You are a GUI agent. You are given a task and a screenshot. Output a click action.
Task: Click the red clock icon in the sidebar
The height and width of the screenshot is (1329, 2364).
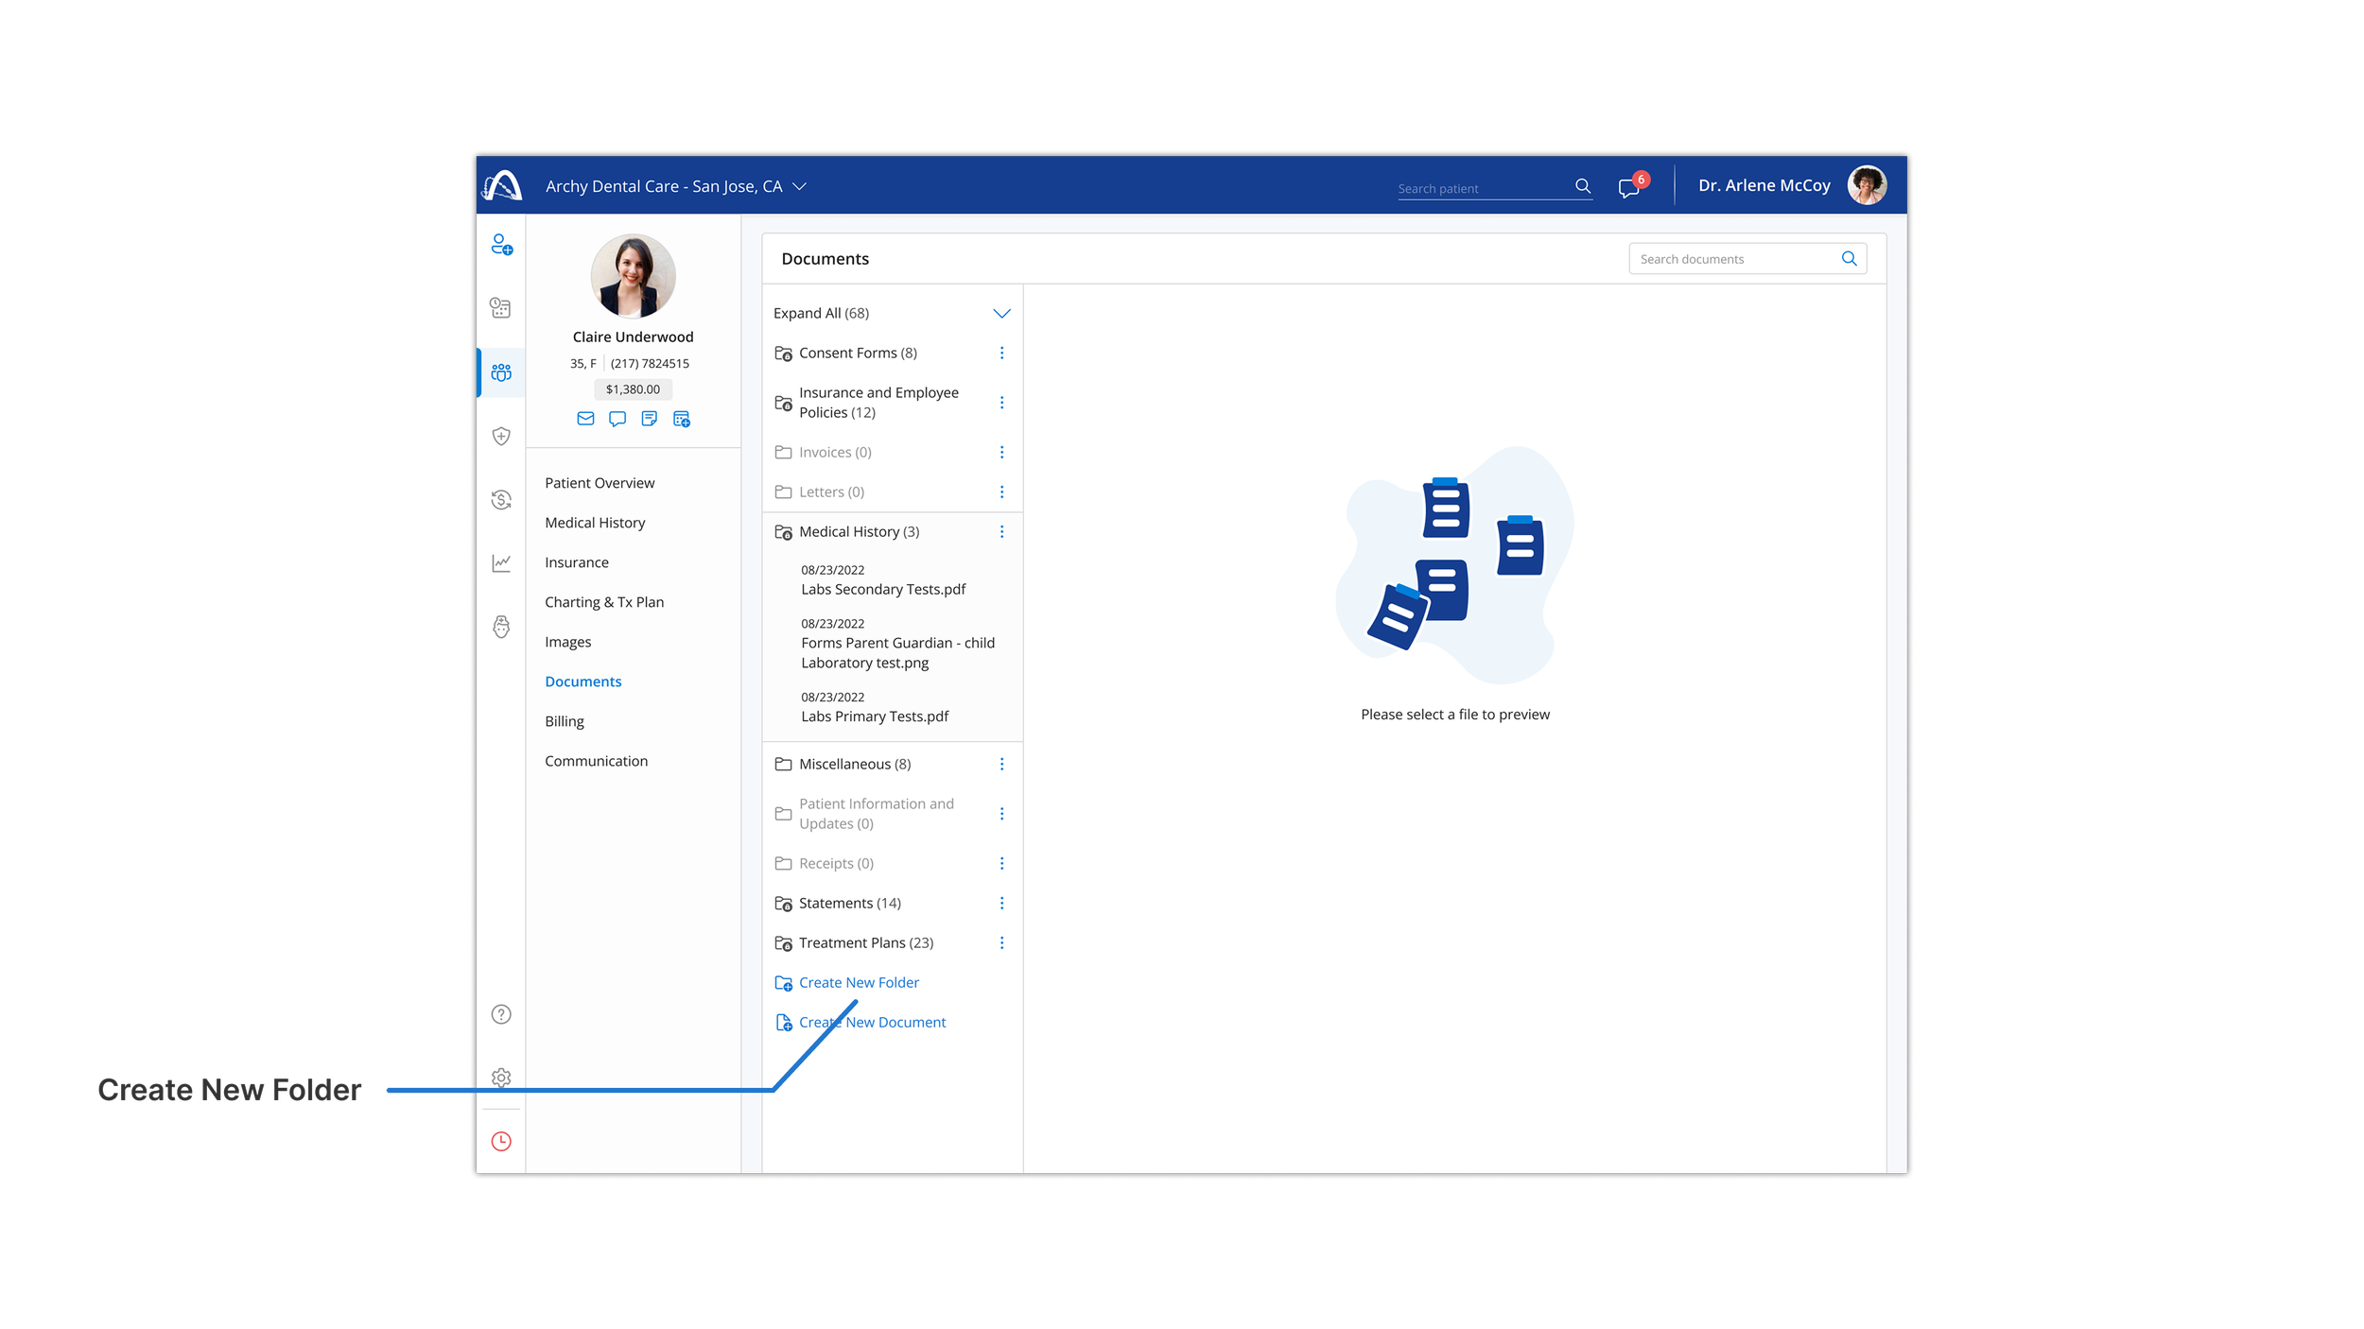[501, 1141]
